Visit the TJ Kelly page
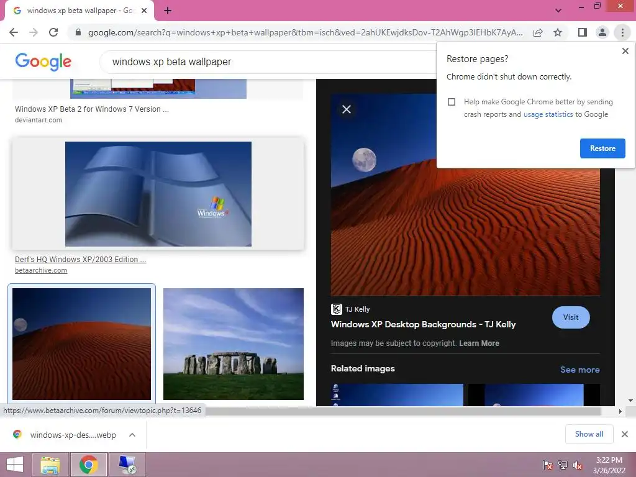Viewport: 636px width, 477px height. (x=571, y=317)
